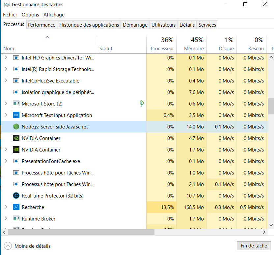This screenshot has width=274, height=255.
Task: Select the Node.js: Server-side JavaScript row
Action: point(134,127)
